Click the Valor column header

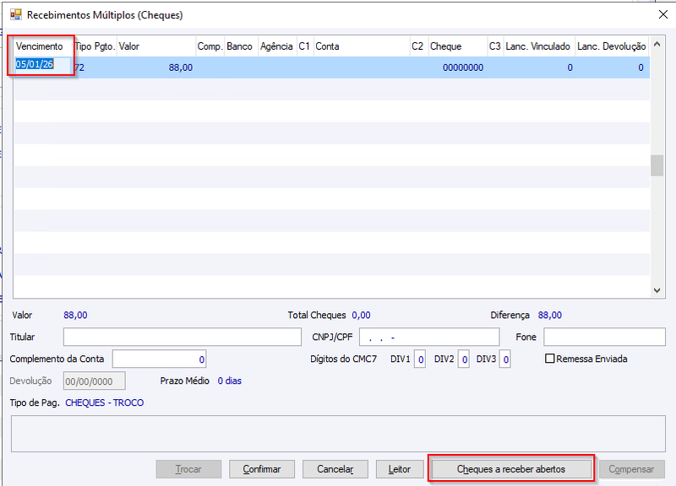pyautogui.click(x=156, y=46)
